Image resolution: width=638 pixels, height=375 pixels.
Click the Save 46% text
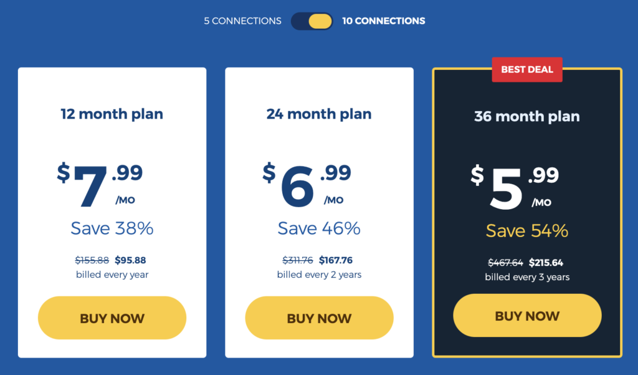[319, 228]
